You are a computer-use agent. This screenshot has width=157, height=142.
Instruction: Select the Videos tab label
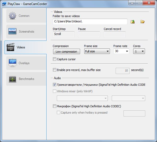21,47
